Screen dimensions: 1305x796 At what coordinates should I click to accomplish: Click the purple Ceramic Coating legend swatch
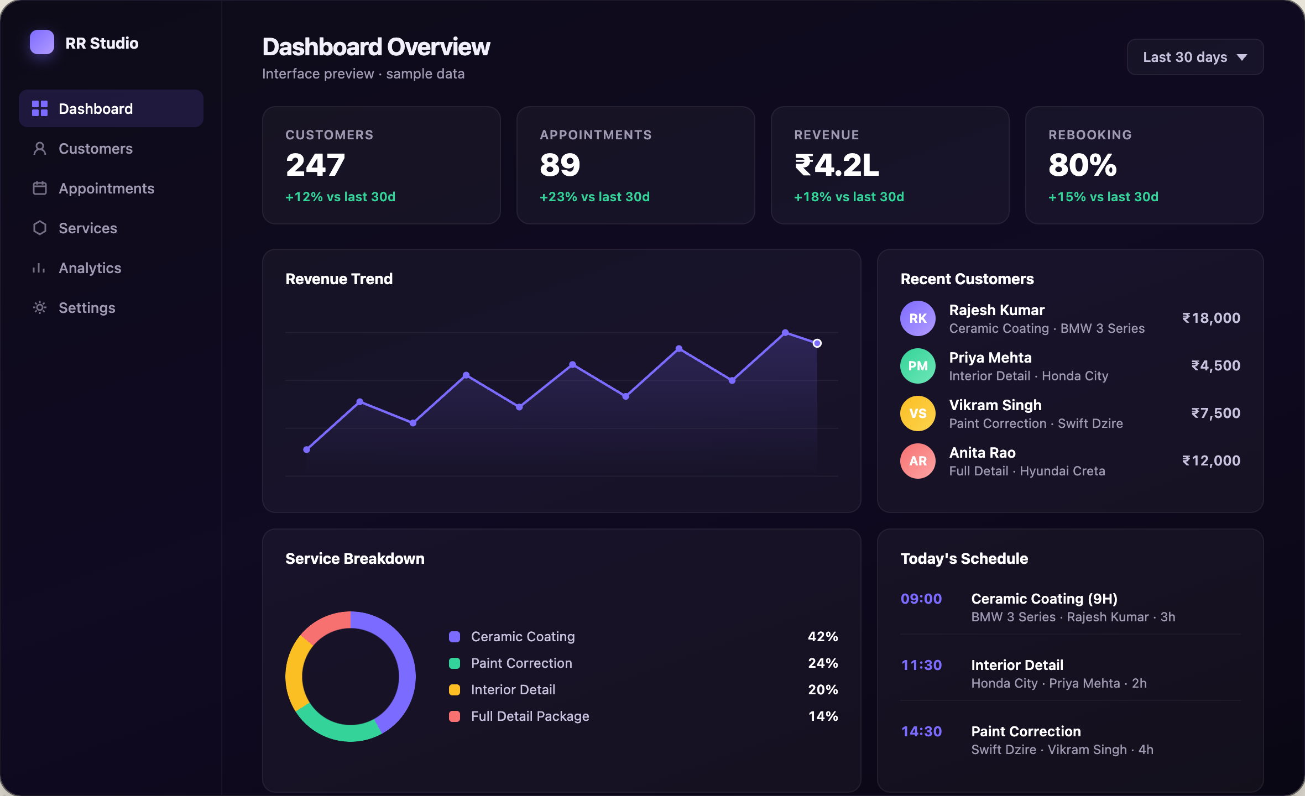[x=455, y=637]
